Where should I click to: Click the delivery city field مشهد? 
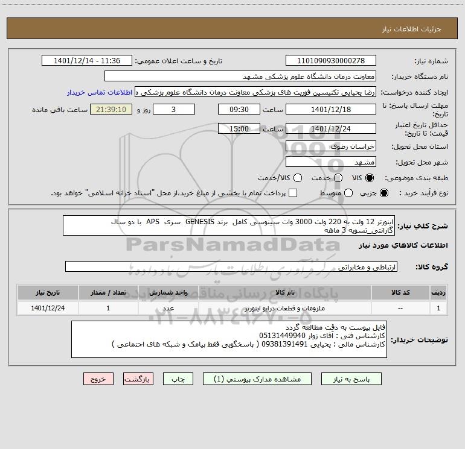[331, 162]
